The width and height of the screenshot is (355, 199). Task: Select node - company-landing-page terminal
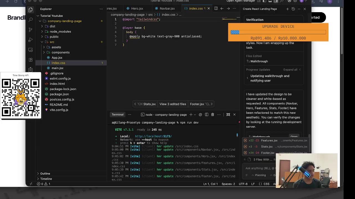pos(164,114)
